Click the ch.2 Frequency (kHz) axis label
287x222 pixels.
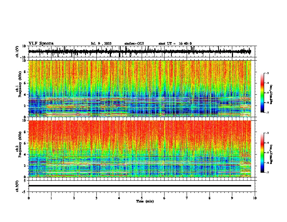click(x=19, y=144)
